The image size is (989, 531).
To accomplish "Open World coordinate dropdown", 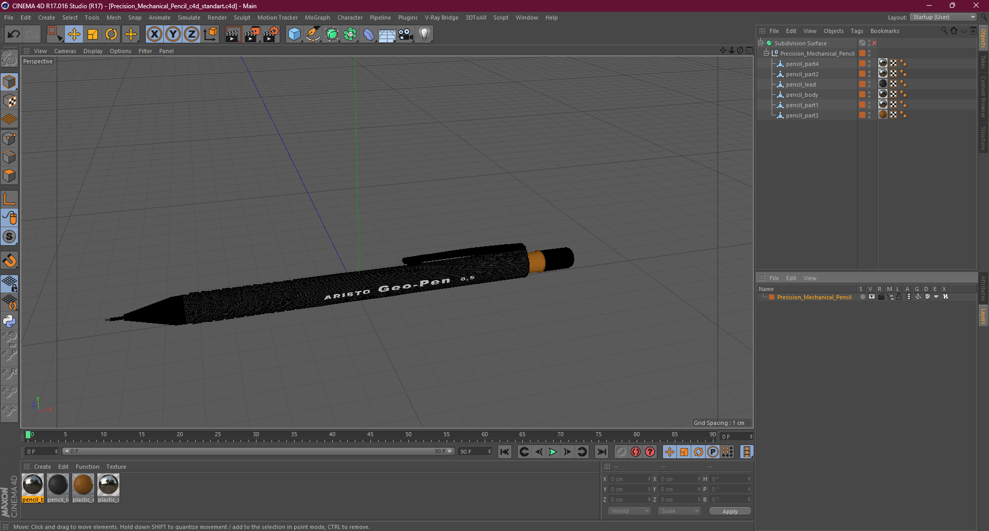I will pyautogui.click(x=629, y=511).
